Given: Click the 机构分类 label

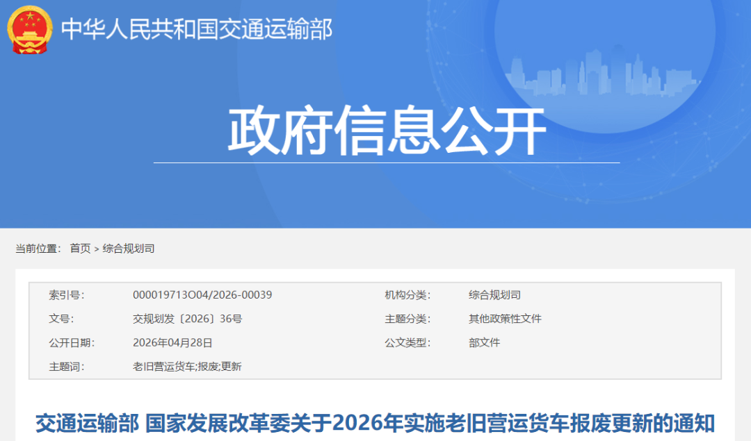Looking at the screenshot, I should point(407,294).
